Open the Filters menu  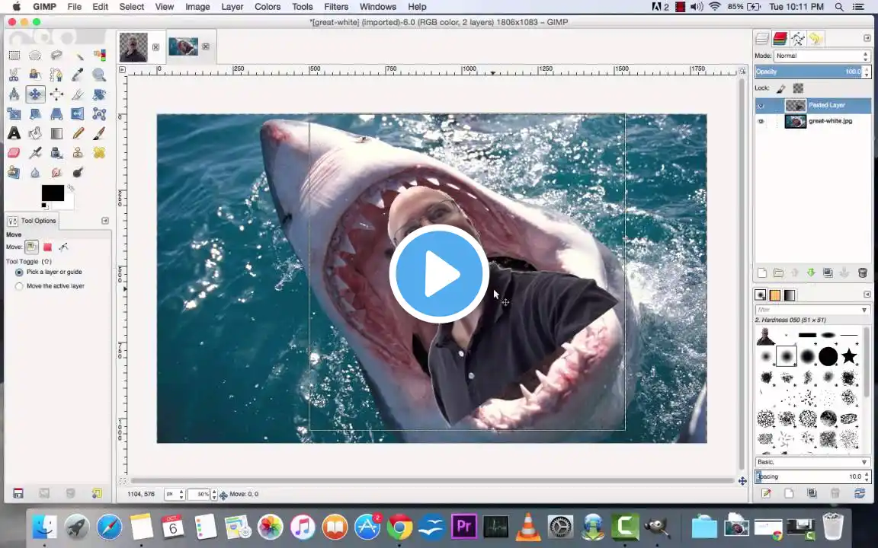pyautogui.click(x=336, y=7)
